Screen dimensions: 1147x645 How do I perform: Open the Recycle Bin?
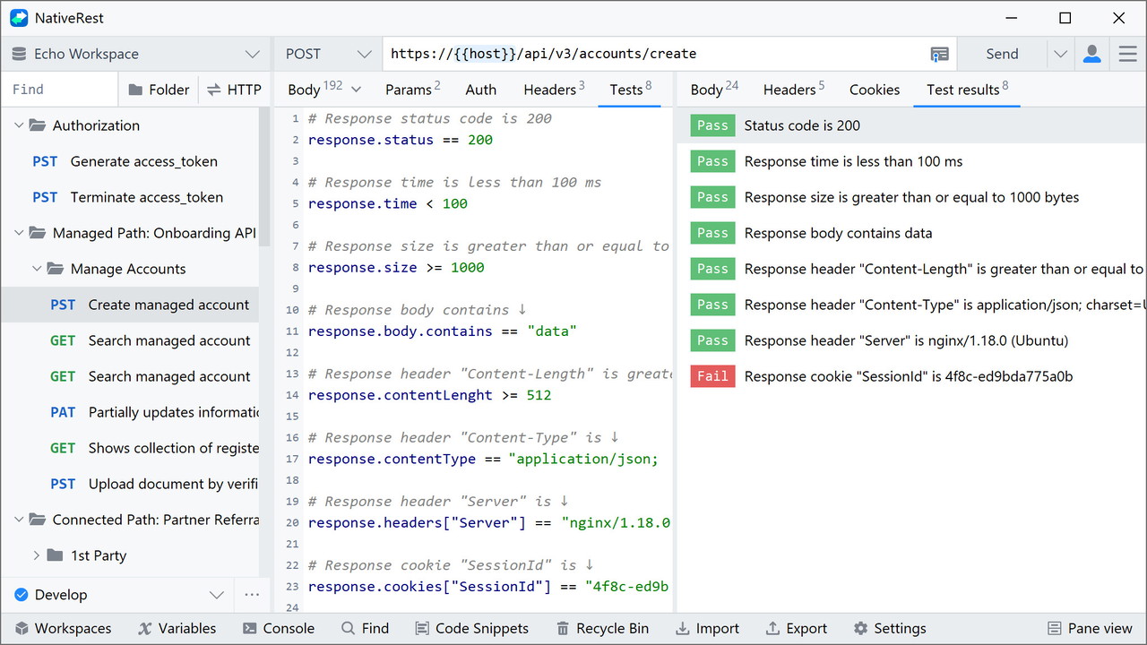[602, 628]
